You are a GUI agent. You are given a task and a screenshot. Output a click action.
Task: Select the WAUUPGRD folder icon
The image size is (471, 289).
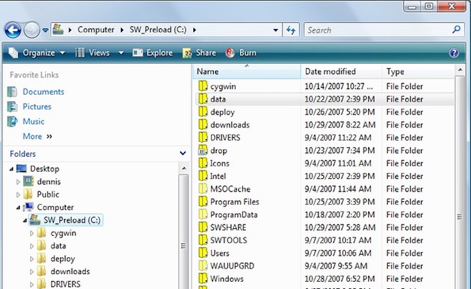point(203,265)
